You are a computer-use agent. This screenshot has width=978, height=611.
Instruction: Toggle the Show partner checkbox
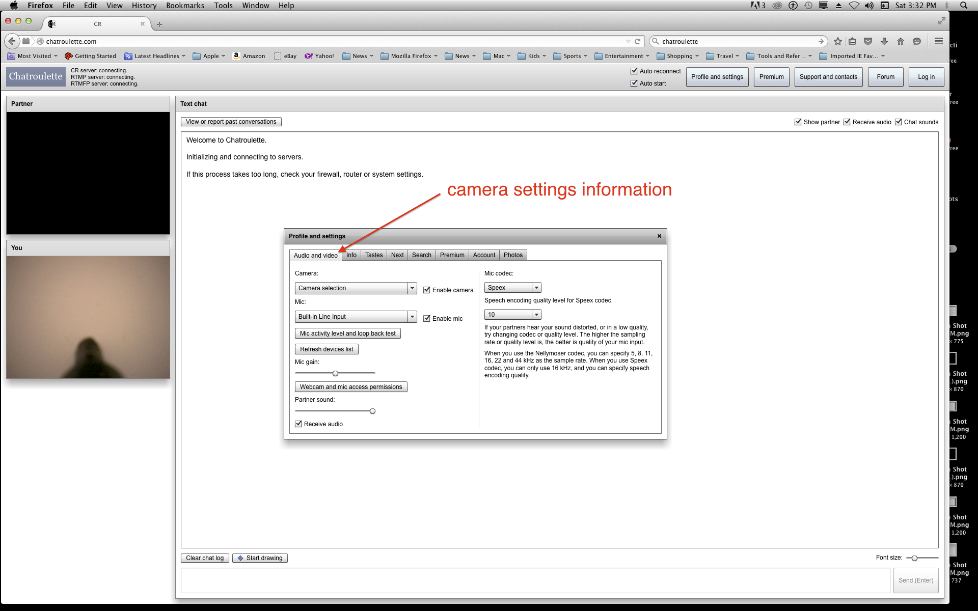[798, 122]
